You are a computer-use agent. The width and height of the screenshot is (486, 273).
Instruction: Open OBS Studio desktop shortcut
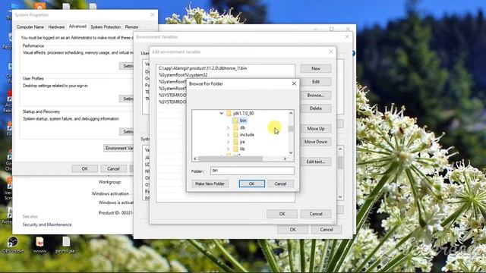tap(13, 244)
